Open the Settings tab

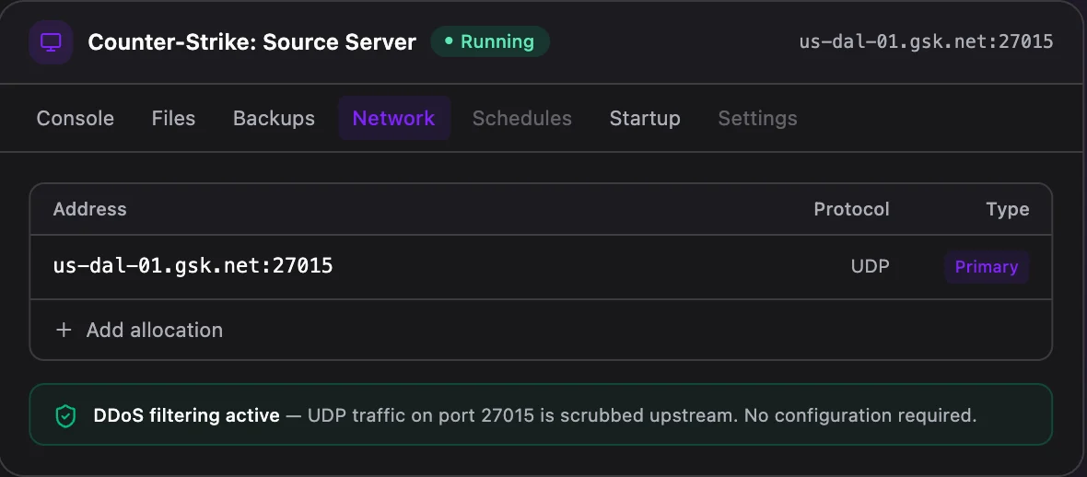[758, 119]
